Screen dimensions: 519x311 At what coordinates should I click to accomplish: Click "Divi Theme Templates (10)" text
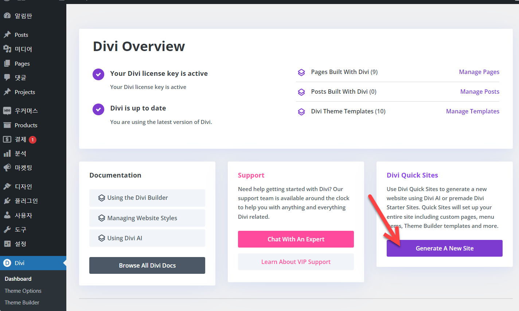pos(348,111)
